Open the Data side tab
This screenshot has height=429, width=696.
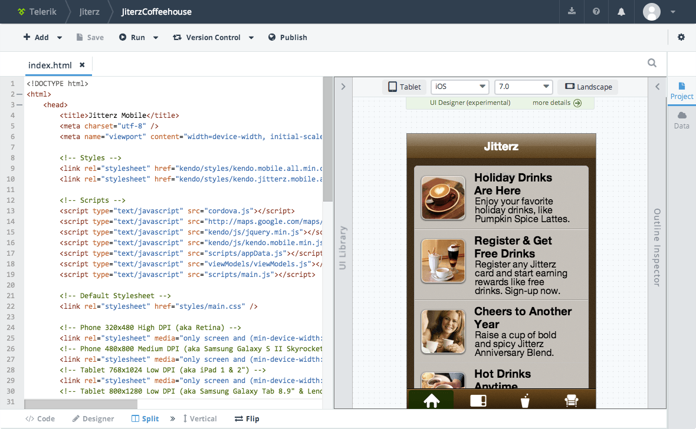[x=682, y=120]
